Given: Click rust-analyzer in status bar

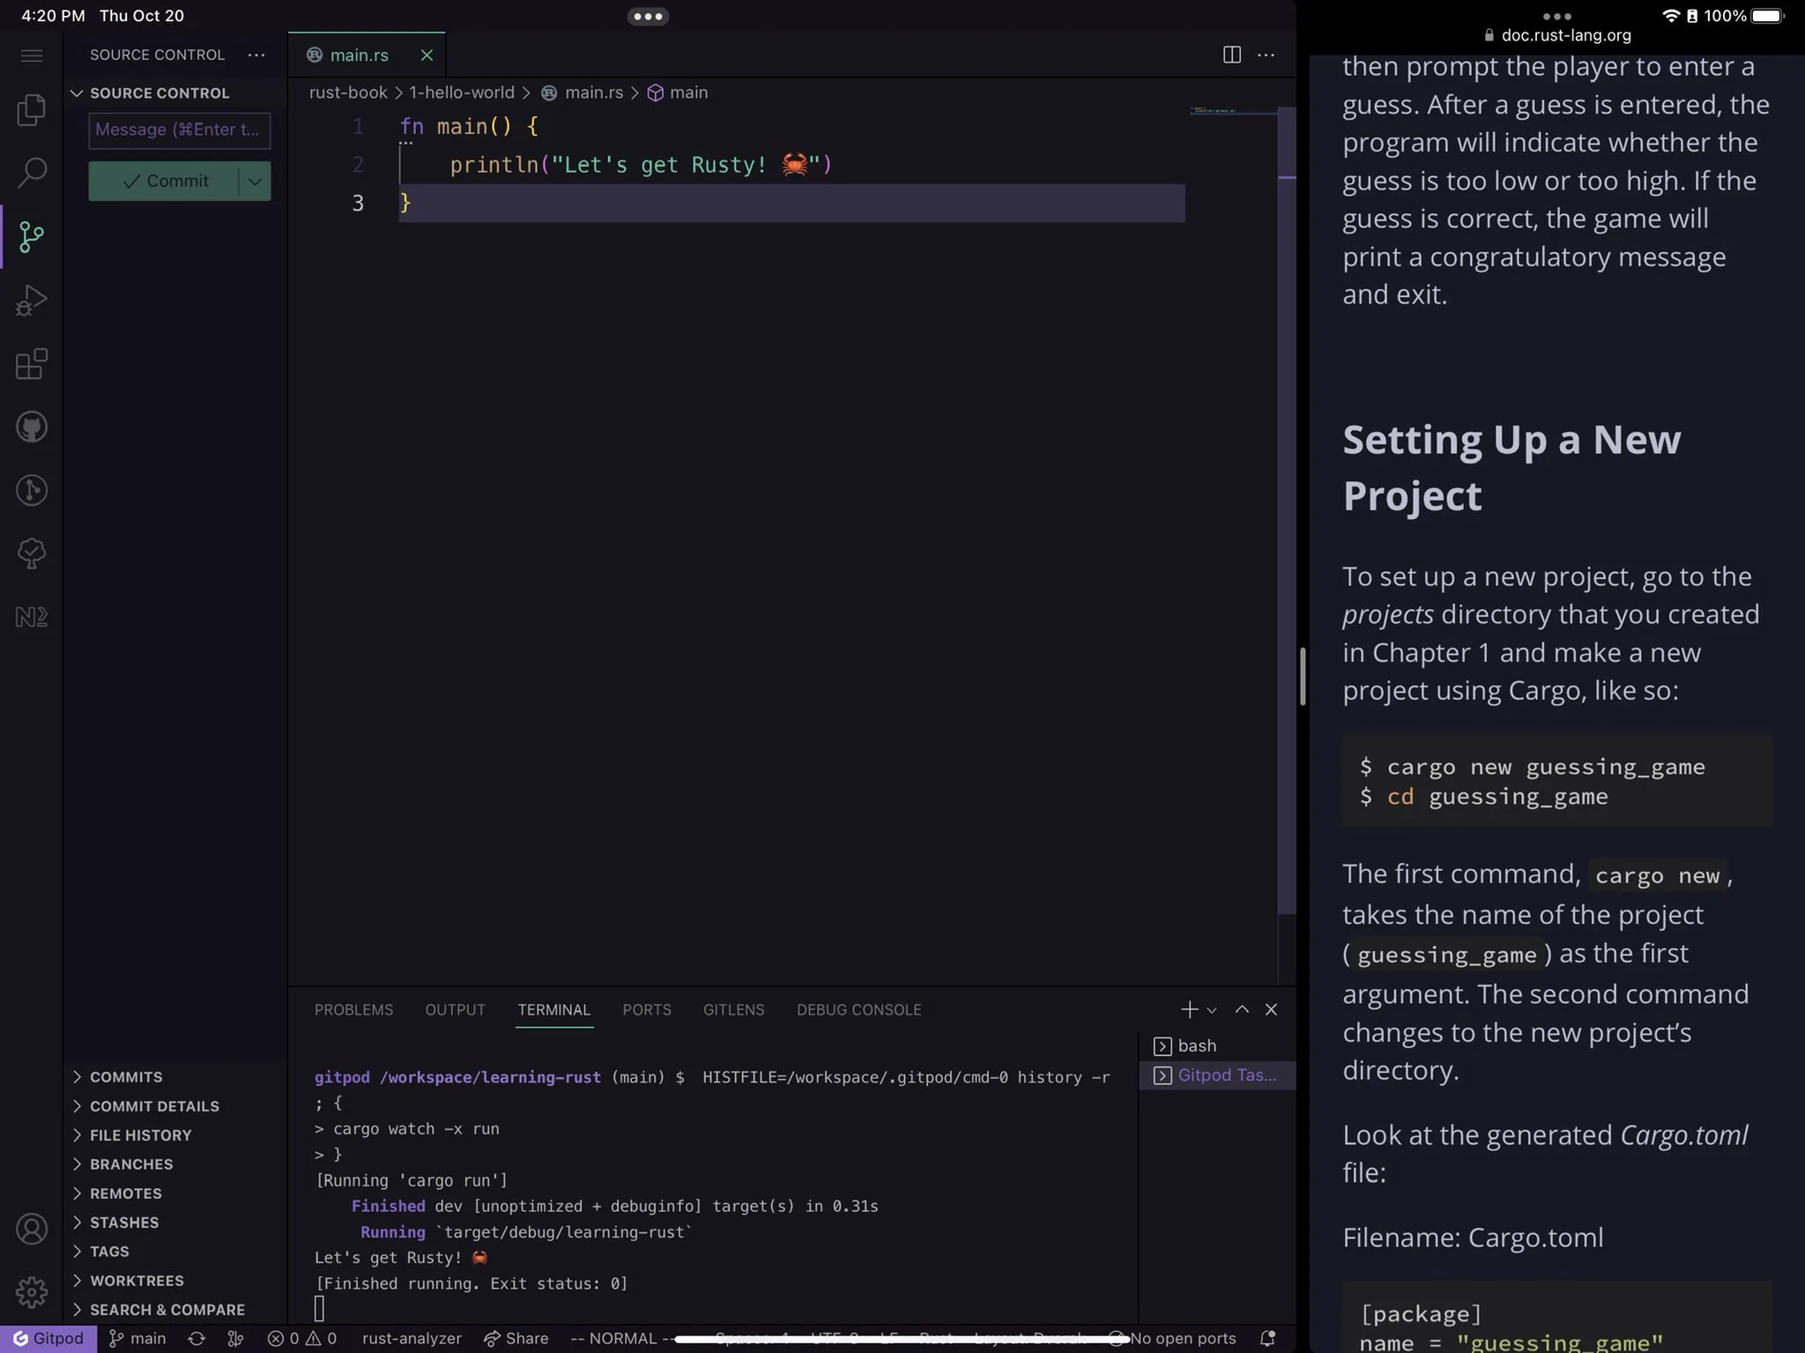Looking at the screenshot, I should pos(412,1338).
